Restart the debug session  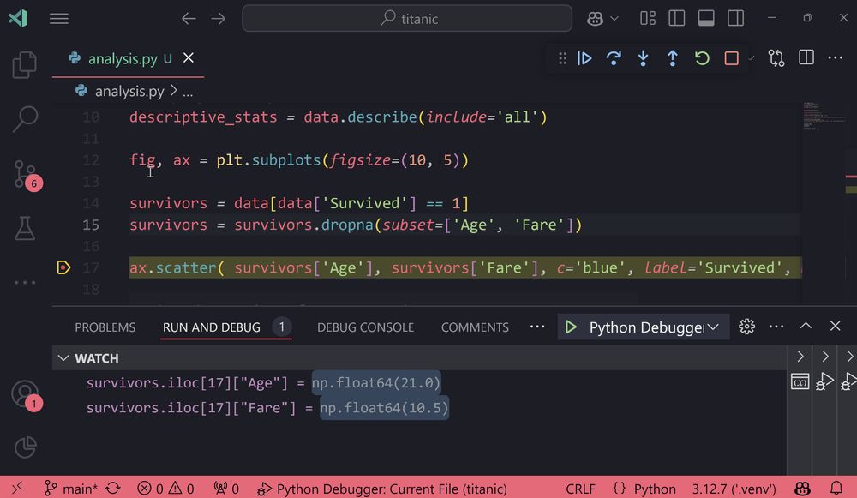click(x=703, y=58)
